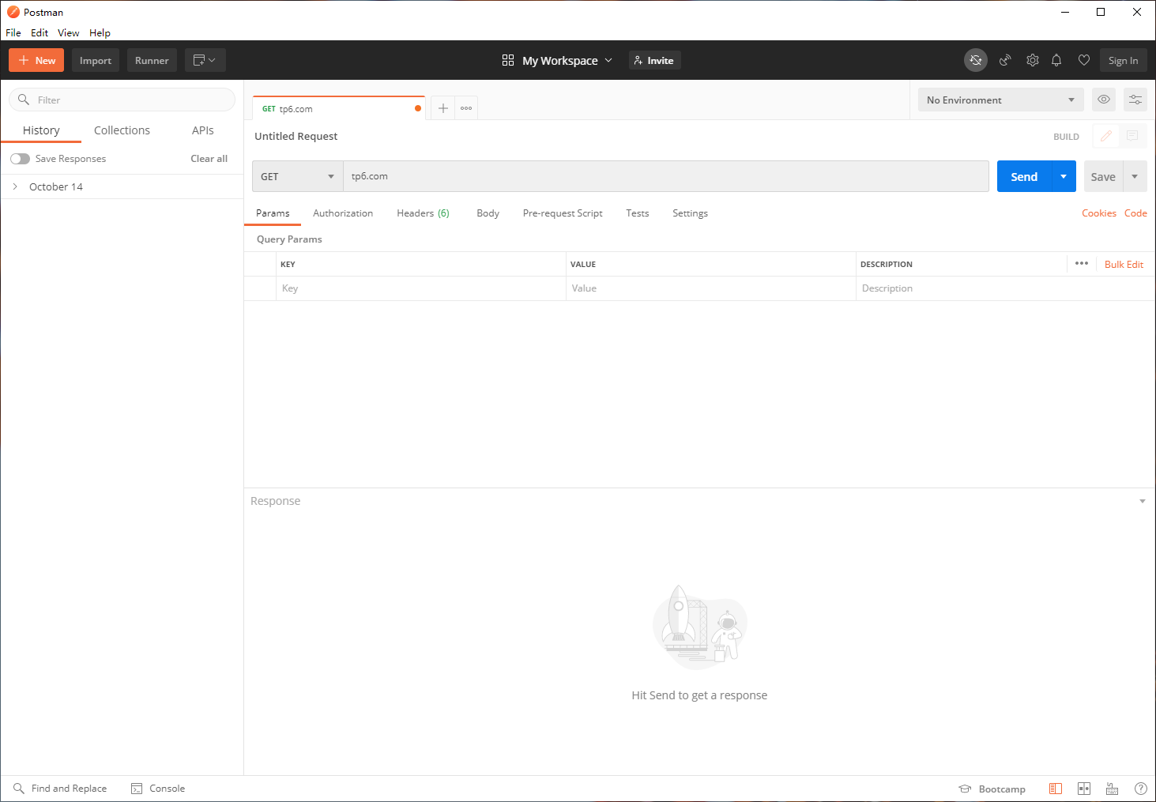The image size is (1156, 802).
Task: Open the manage environments sliders icon
Action: (x=1135, y=100)
